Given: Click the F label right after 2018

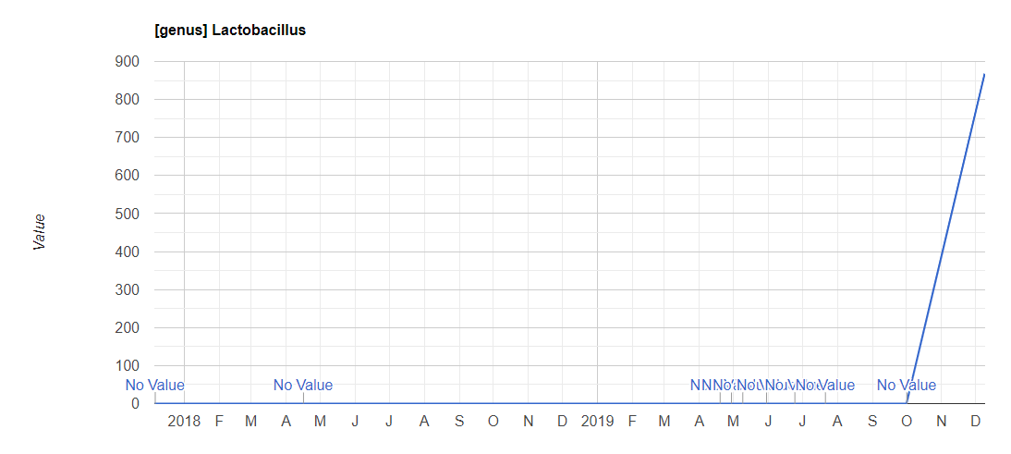Looking at the screenshot, I should click(219, 422).
